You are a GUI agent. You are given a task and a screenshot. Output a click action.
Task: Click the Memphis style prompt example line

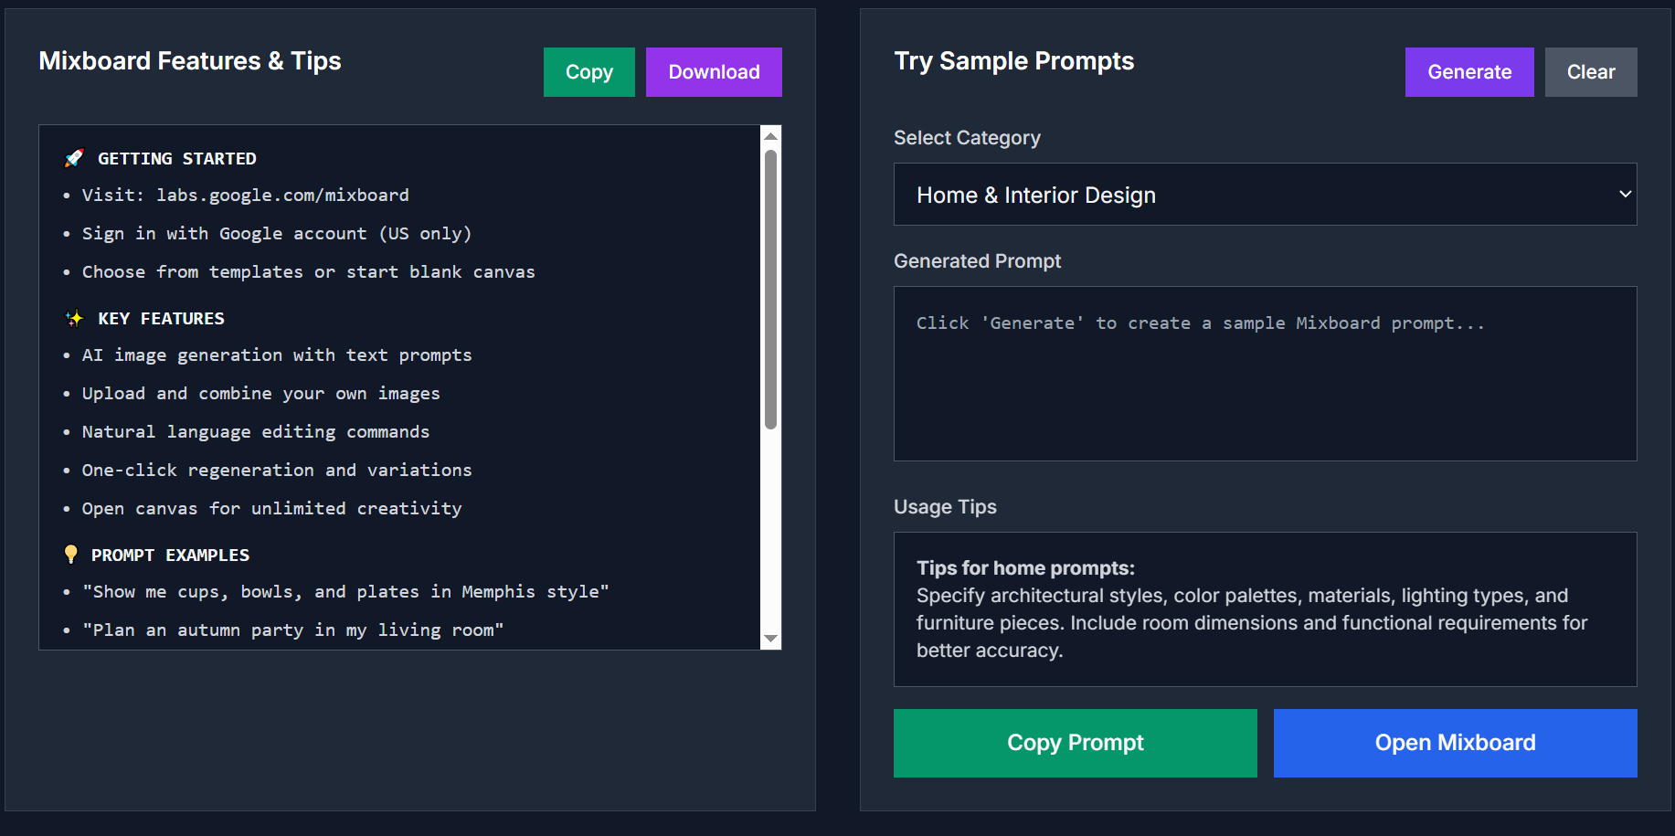(x=345, y=591)
